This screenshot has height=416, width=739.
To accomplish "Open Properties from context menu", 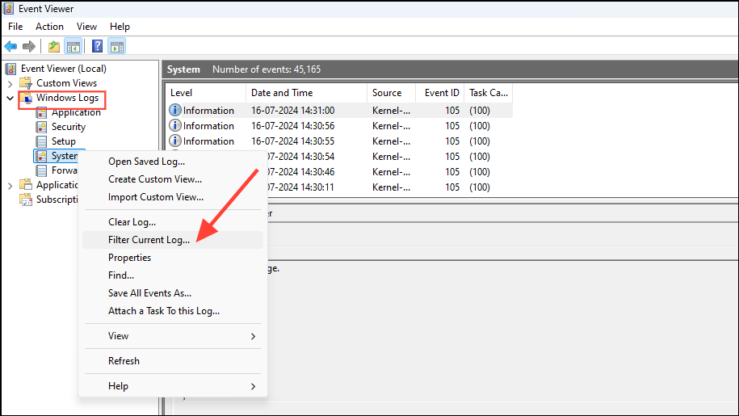I will 173,258.
